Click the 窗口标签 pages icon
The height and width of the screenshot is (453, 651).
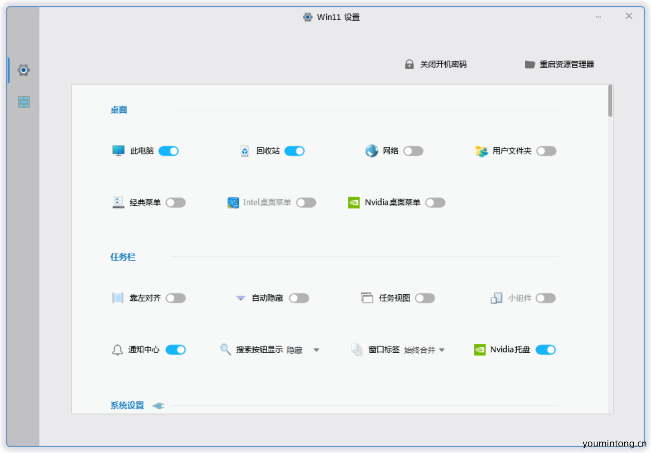tap(357, 349)
